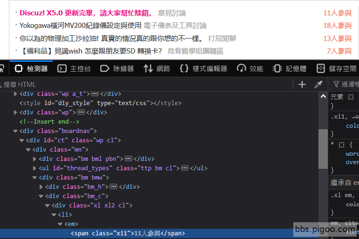Expand the div class="wp" node

click(15, 113)
